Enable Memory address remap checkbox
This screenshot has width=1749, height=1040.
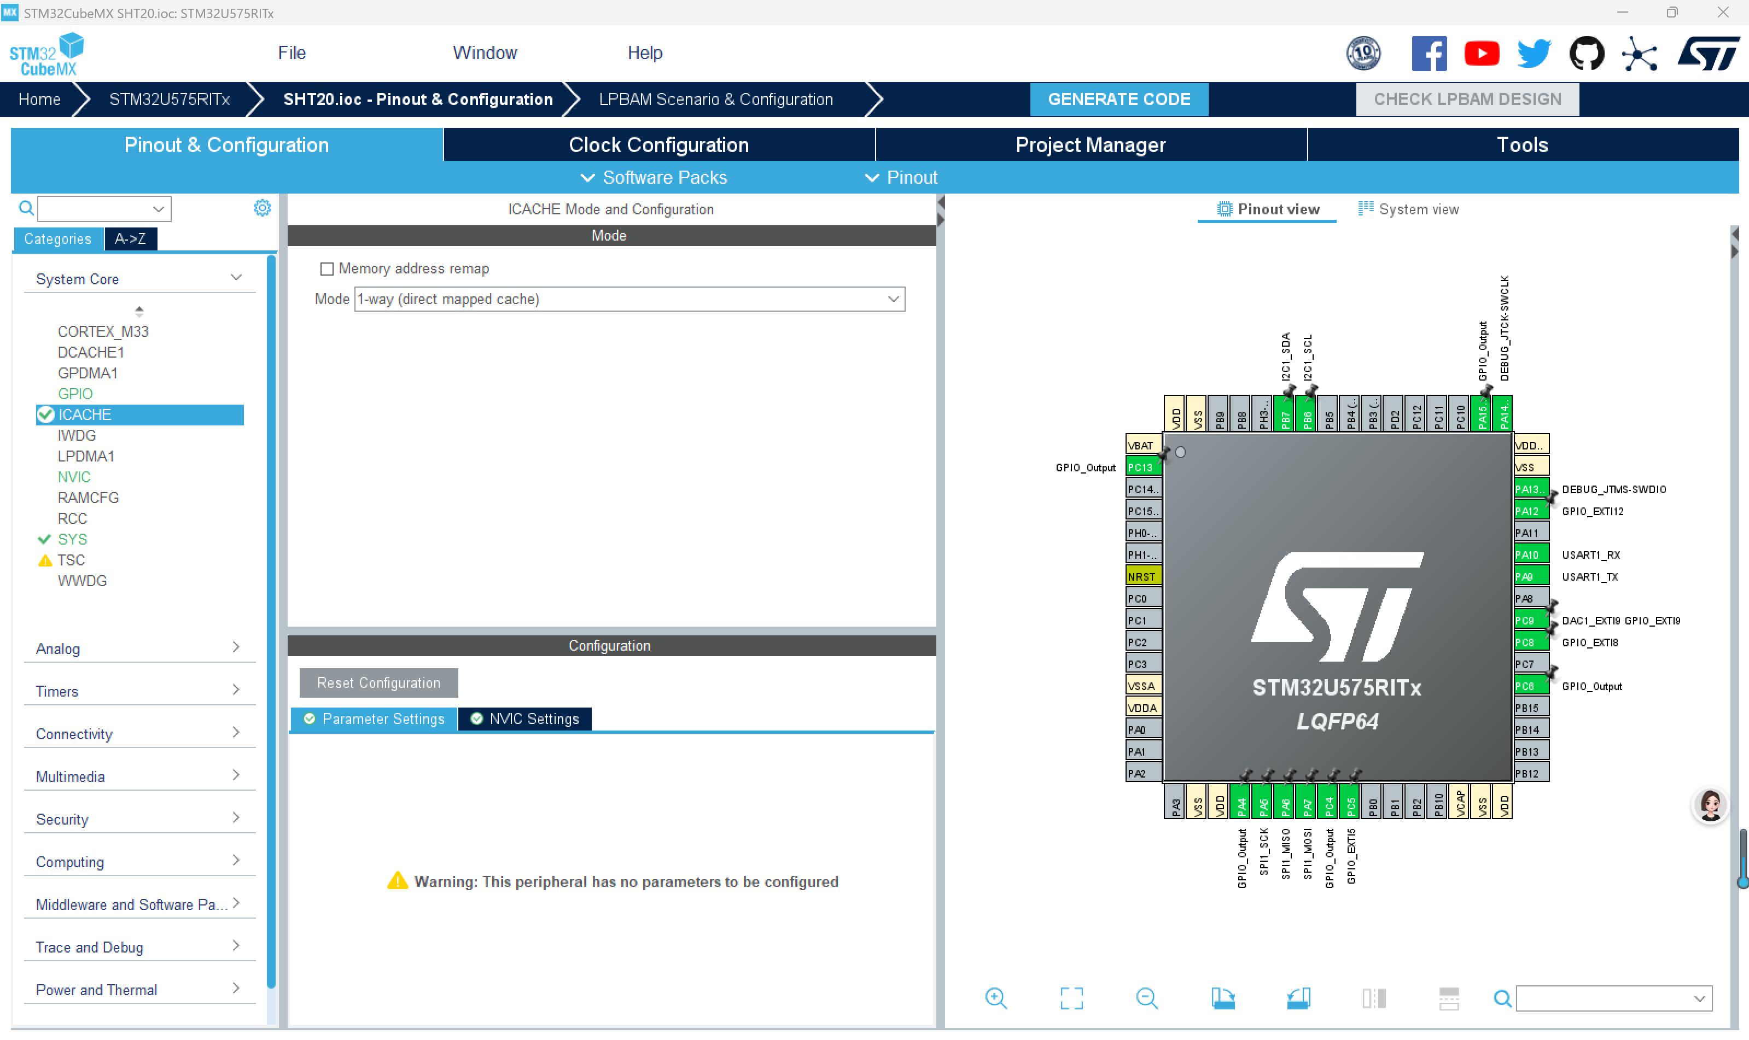[x=327, y=268]
